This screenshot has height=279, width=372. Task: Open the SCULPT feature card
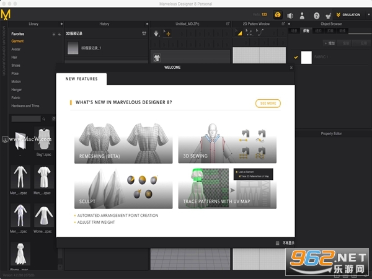click(x=123, y=188)
